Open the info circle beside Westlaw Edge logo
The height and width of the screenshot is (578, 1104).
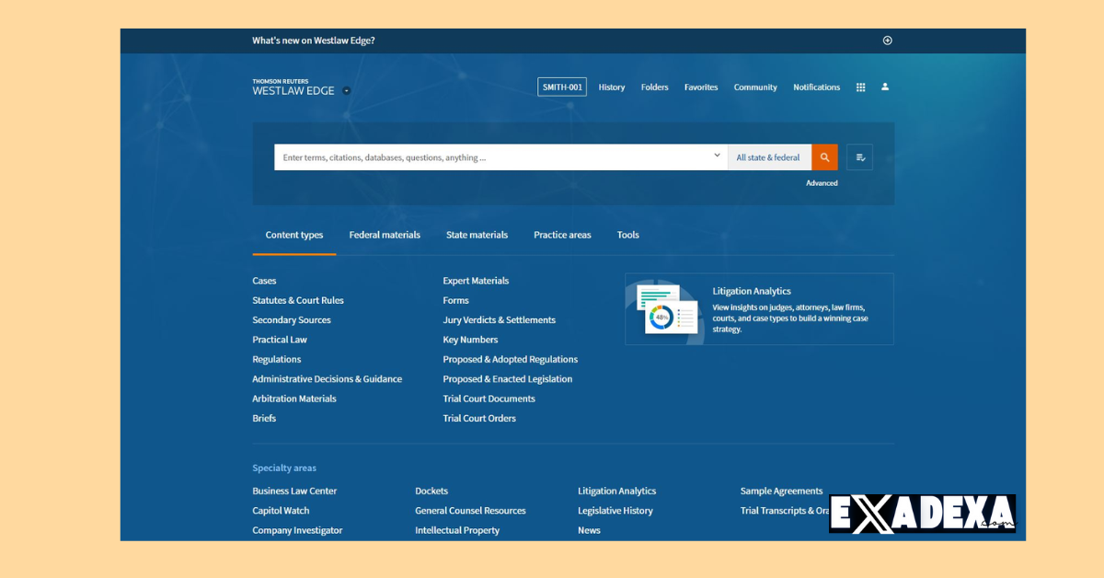[x=347, y=90]
